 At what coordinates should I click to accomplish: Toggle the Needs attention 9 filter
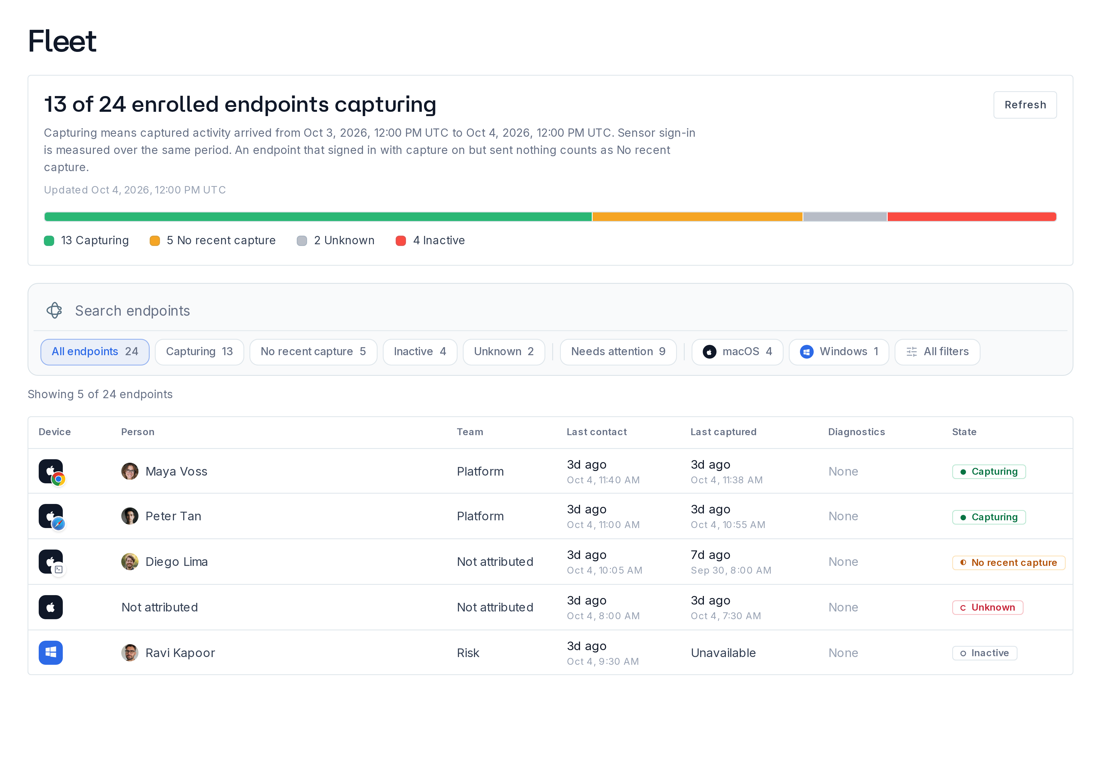[618, 351]
